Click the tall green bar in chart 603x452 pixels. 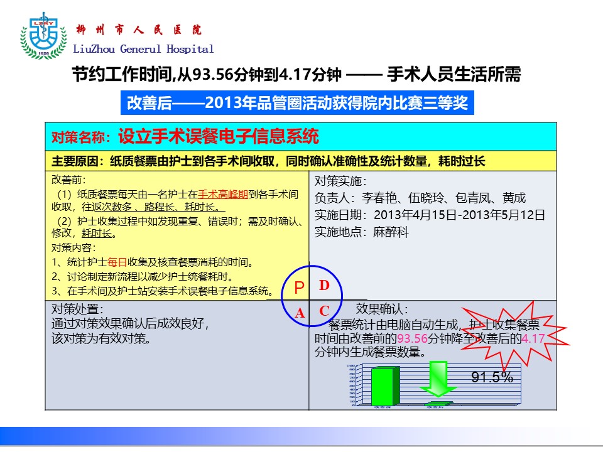(x=384, y=385)
